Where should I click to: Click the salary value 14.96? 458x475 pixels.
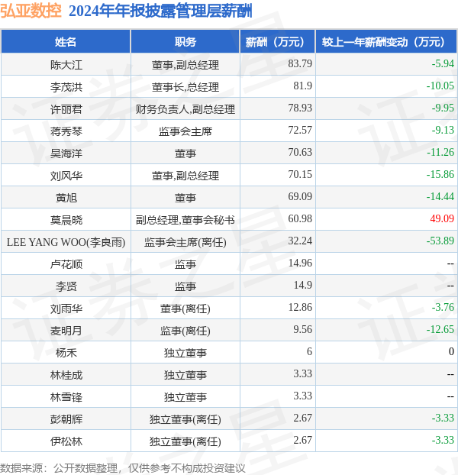pyautogui.click(x=300, y=263)
